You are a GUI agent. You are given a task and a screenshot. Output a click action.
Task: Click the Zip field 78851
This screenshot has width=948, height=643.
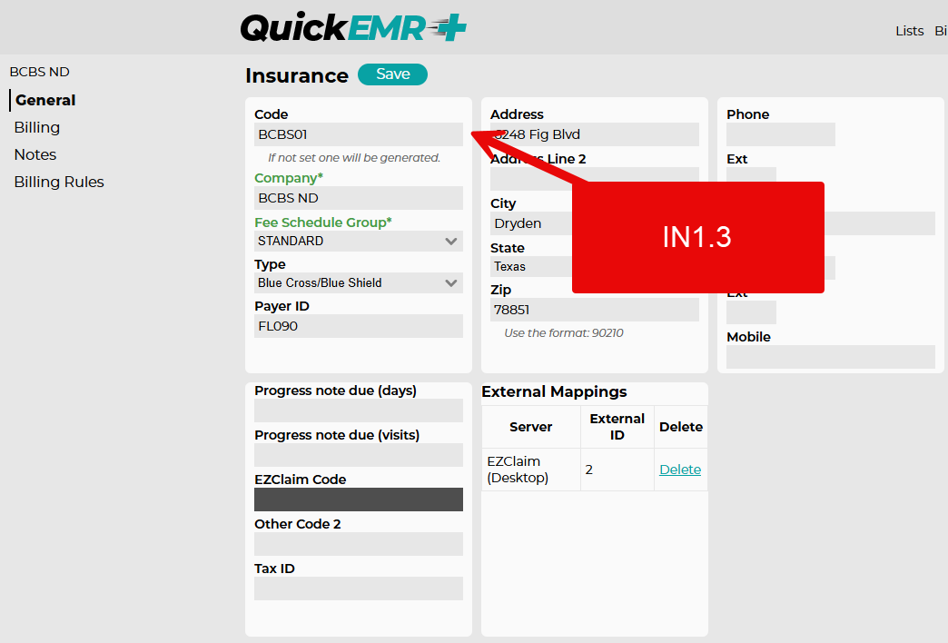click(x=594, y=310)
